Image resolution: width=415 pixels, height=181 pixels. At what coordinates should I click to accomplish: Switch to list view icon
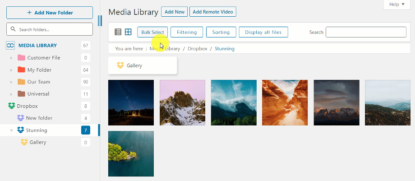click(x=118, y=32)
